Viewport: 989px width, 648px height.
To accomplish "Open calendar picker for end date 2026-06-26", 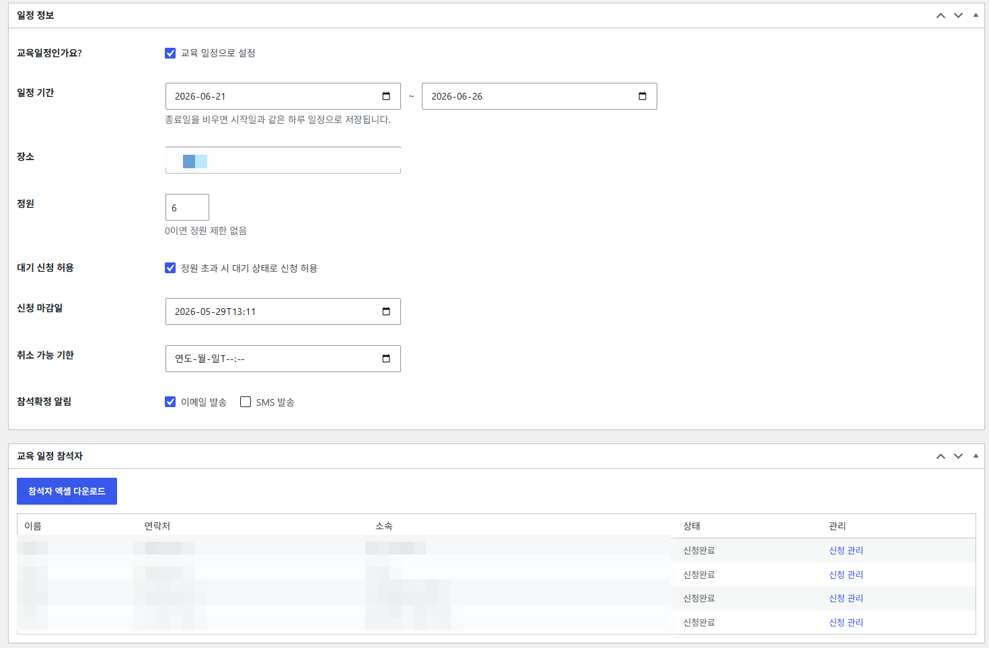I will click(643, 96).
